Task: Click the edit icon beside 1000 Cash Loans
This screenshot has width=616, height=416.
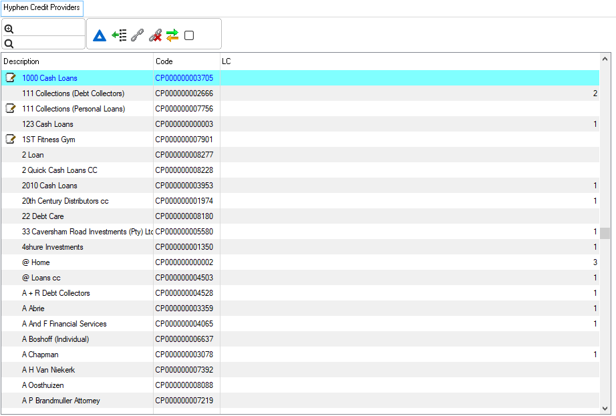Action: pos(10,77)
